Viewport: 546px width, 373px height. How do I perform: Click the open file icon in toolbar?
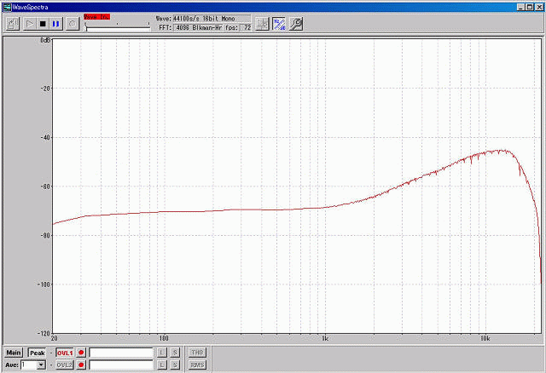(x=13, y=24)
